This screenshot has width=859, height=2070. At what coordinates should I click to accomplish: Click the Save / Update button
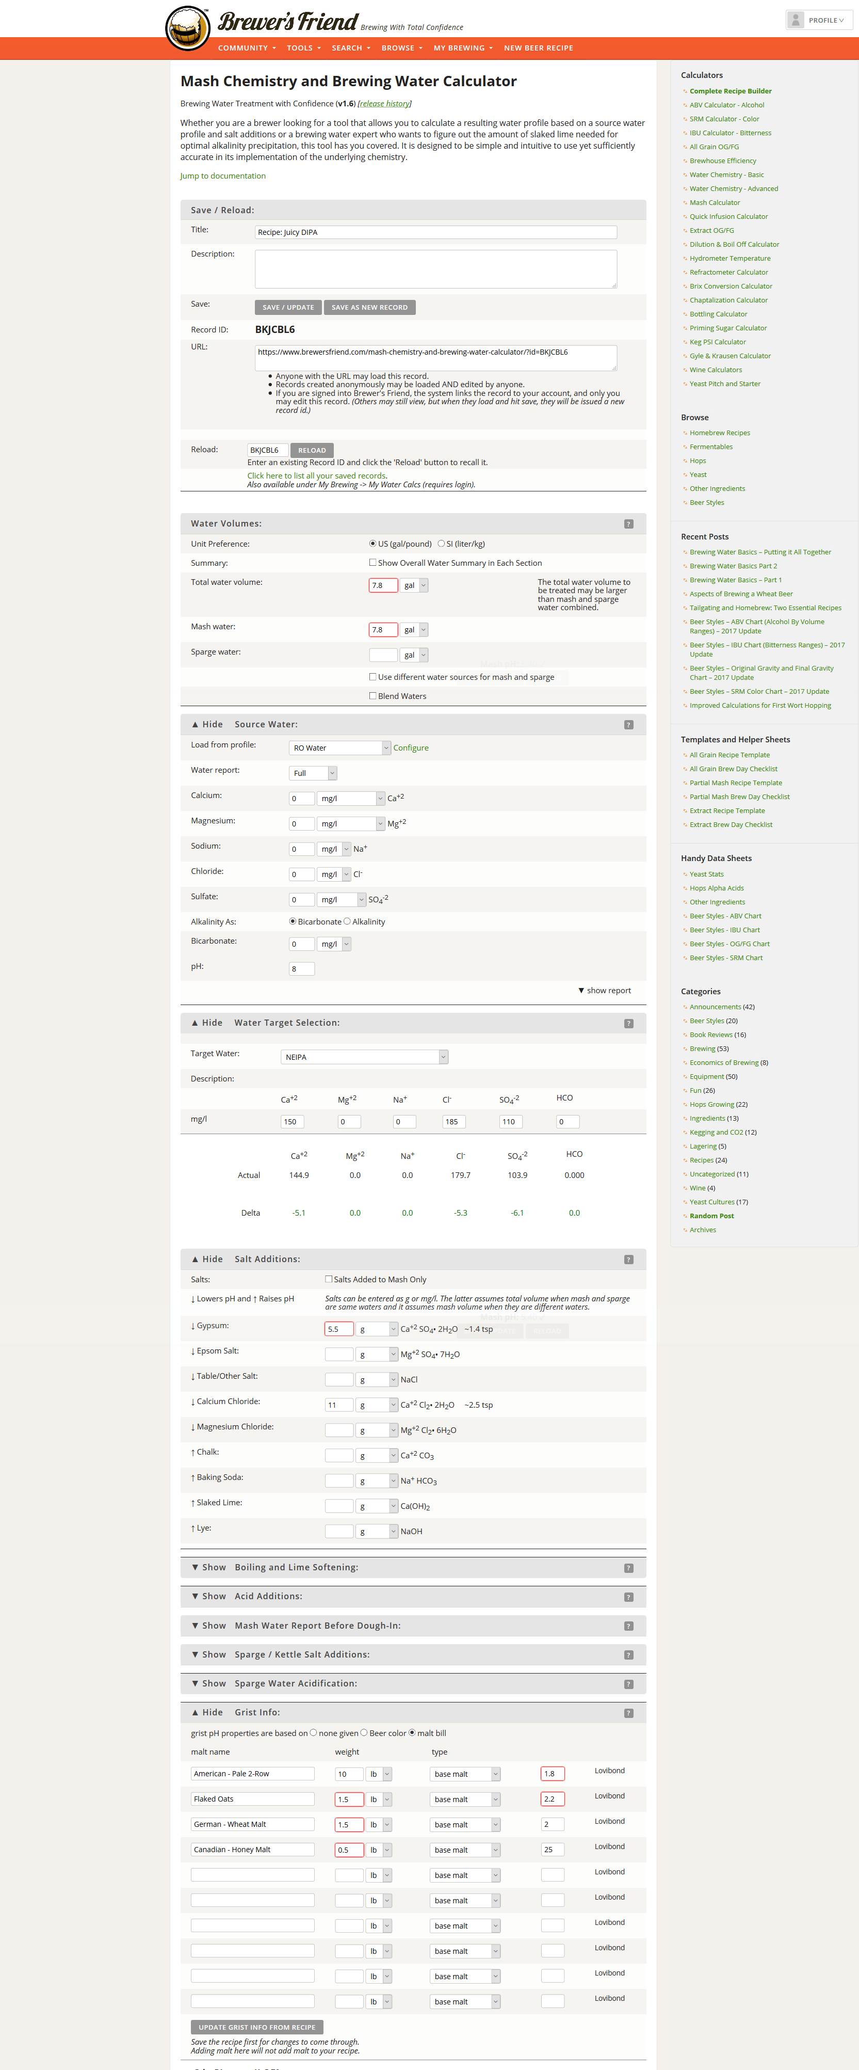coord(288,307)
